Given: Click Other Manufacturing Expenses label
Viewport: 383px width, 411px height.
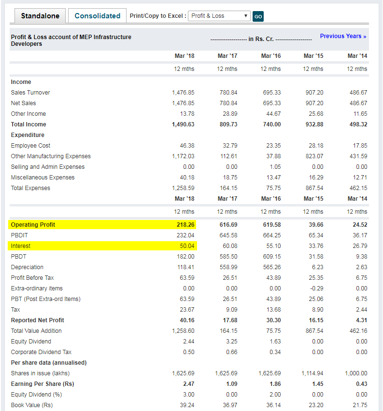Looking at the screenshot, I should (51, 156).
